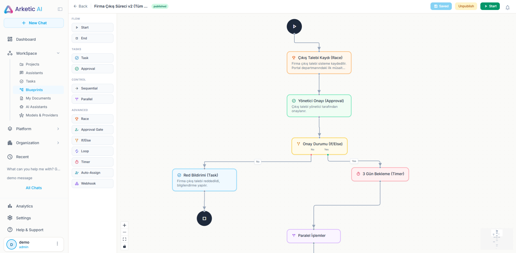The height and width of the screenshot is (253, 516).
Task: Add a Timer node from palette
Action: tap(92, 162)
